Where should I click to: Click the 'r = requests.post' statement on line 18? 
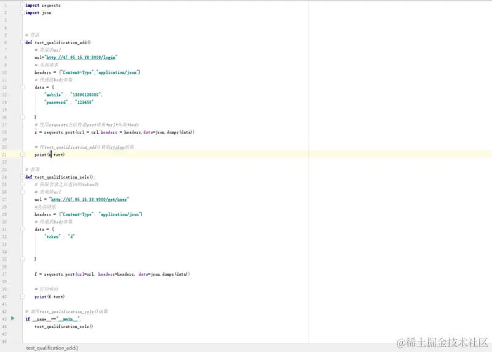[x=114, y=132]
